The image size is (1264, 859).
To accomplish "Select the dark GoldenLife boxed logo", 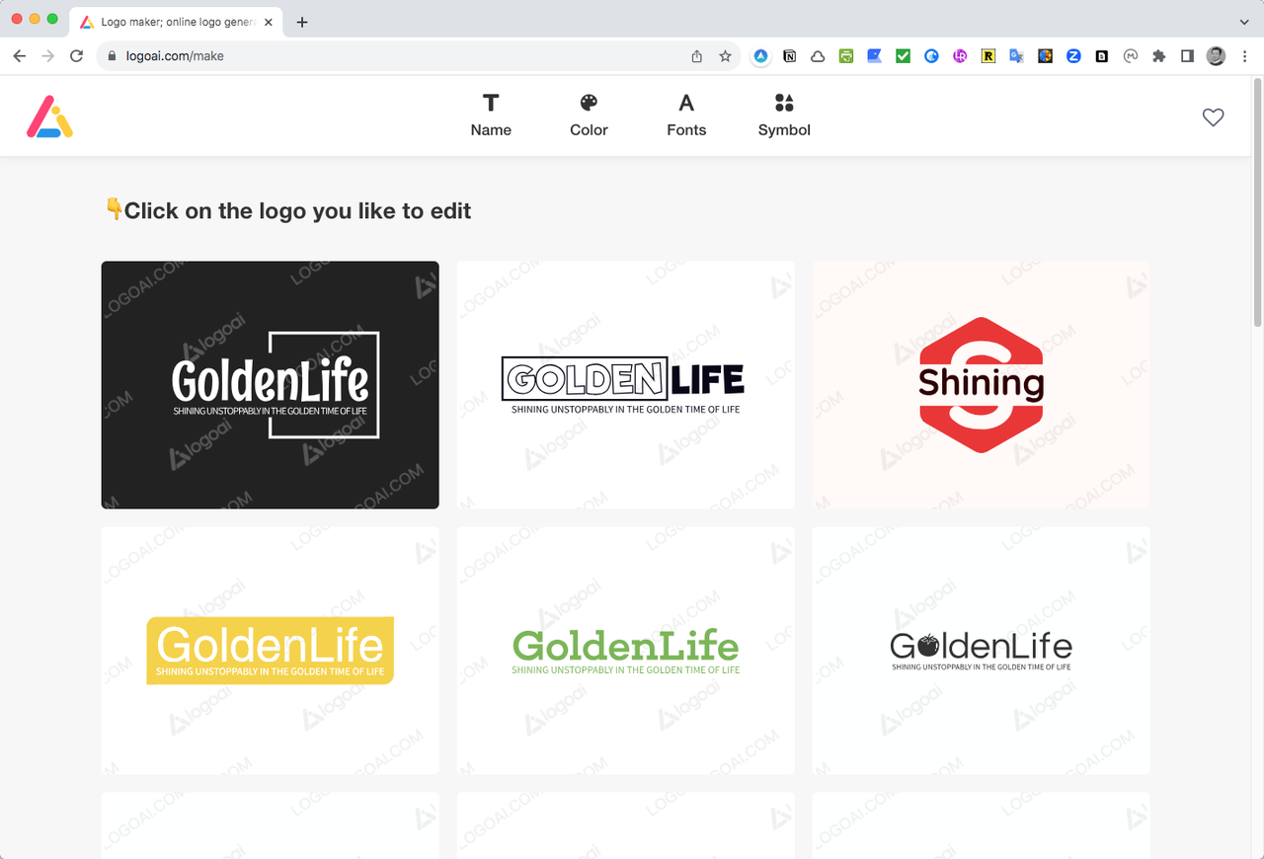I will [x=270, y=385].
